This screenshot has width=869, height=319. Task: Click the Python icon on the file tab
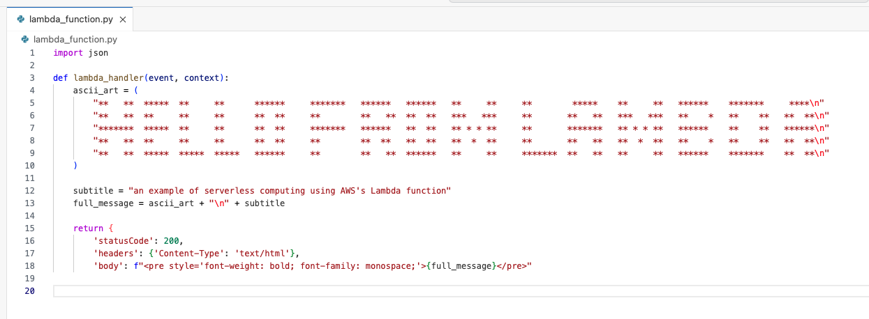[x=21, y=20]
